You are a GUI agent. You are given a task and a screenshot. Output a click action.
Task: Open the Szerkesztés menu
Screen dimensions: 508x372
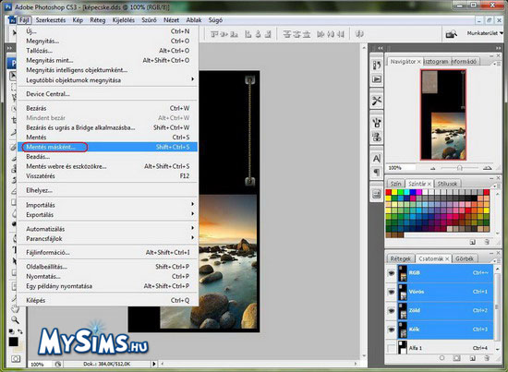click(51, 20)
